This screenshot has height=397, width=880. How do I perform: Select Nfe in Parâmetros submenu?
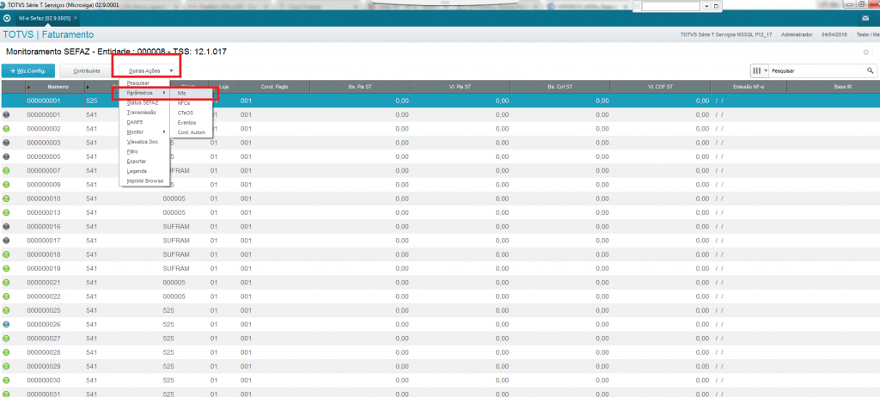point(181,93)
